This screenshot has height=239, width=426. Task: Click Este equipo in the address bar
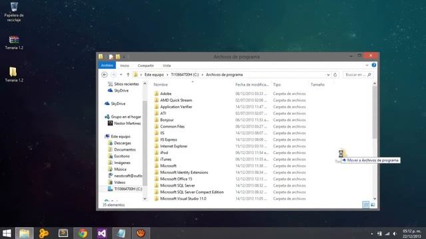click(x=154, y=74)
